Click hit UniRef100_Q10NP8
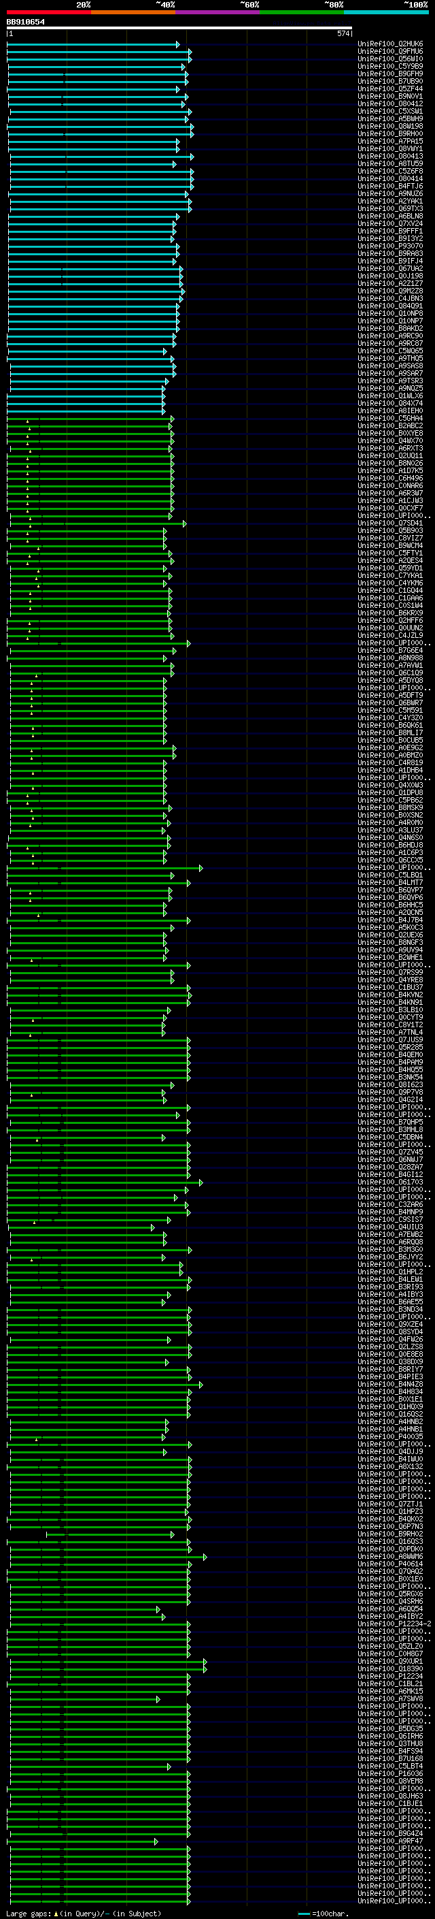 [390, 314]
